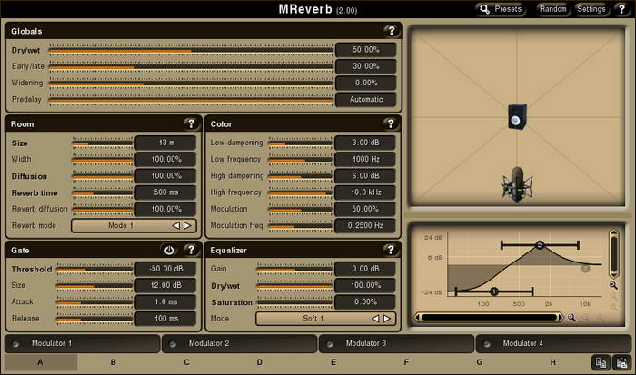636x375 pixels.
Task: Open the Reverb mode 'Mode 1' selector
Action: coord(134,225)
